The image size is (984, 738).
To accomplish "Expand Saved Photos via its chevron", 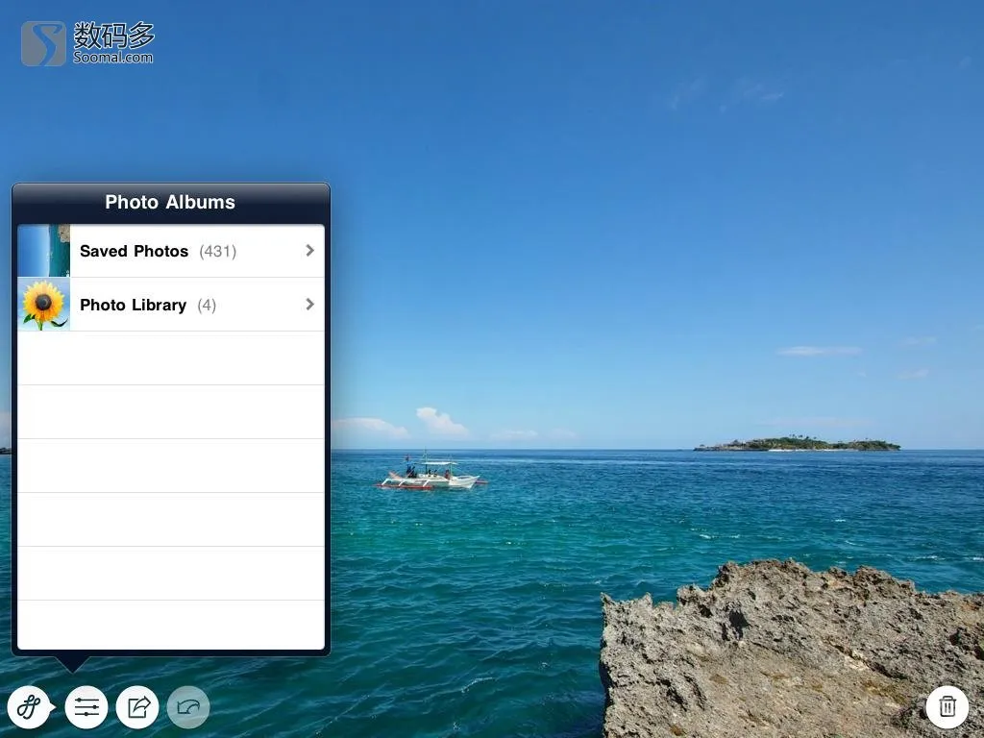I will 309,251.
